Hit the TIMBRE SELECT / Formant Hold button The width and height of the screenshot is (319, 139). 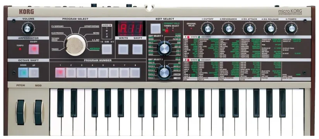pos(155,29)
